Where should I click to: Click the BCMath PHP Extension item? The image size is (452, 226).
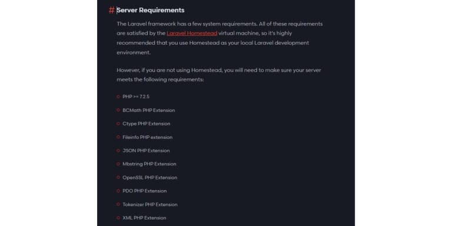(149, 111)
